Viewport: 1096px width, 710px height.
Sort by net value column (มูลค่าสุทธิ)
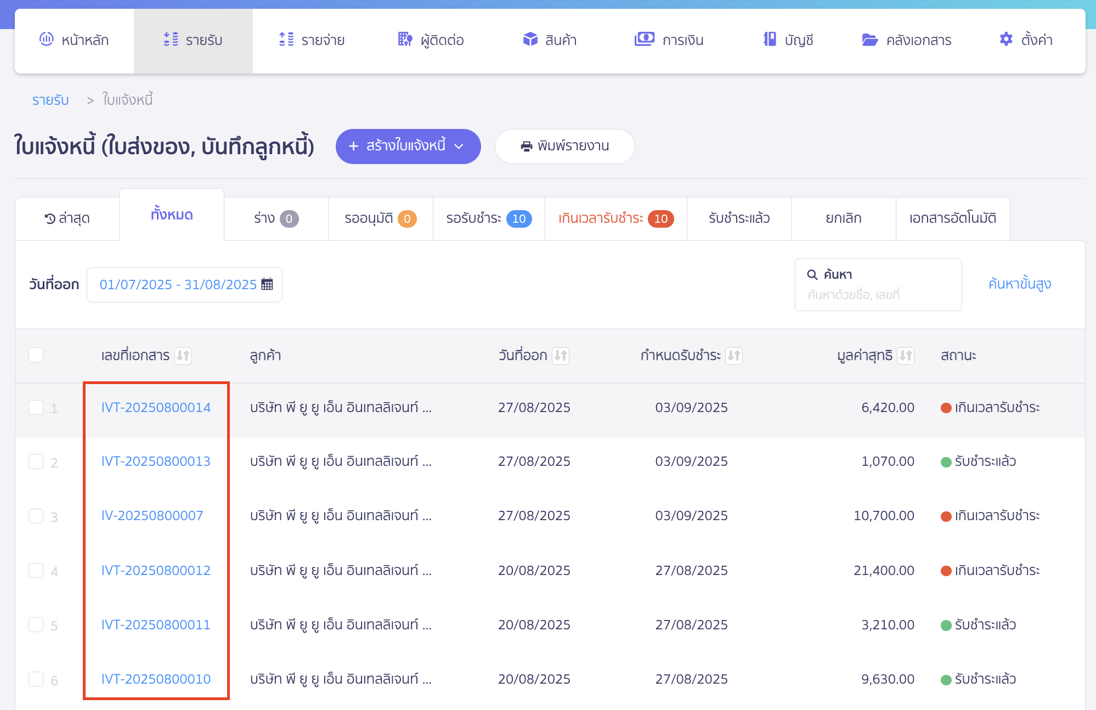906,356
